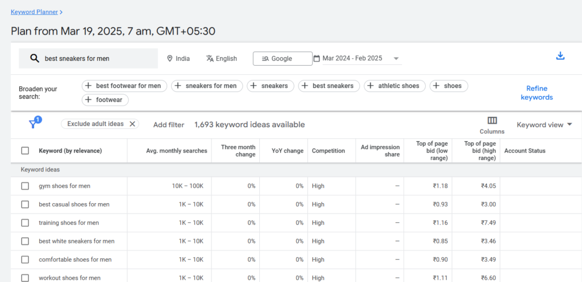The image size is (582, 282).
Task: Click 'workout shoes for men' keyword
Action: coord(70,278)
